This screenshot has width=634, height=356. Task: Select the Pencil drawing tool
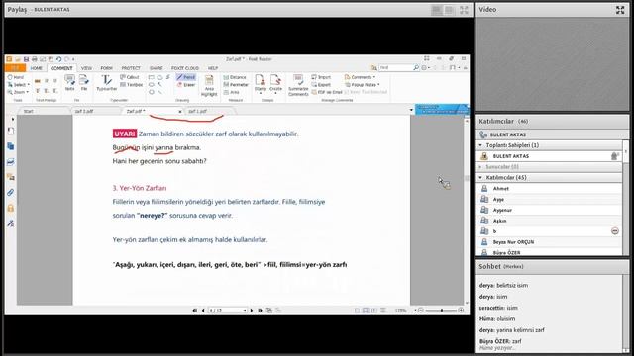(x=186, y=77)
